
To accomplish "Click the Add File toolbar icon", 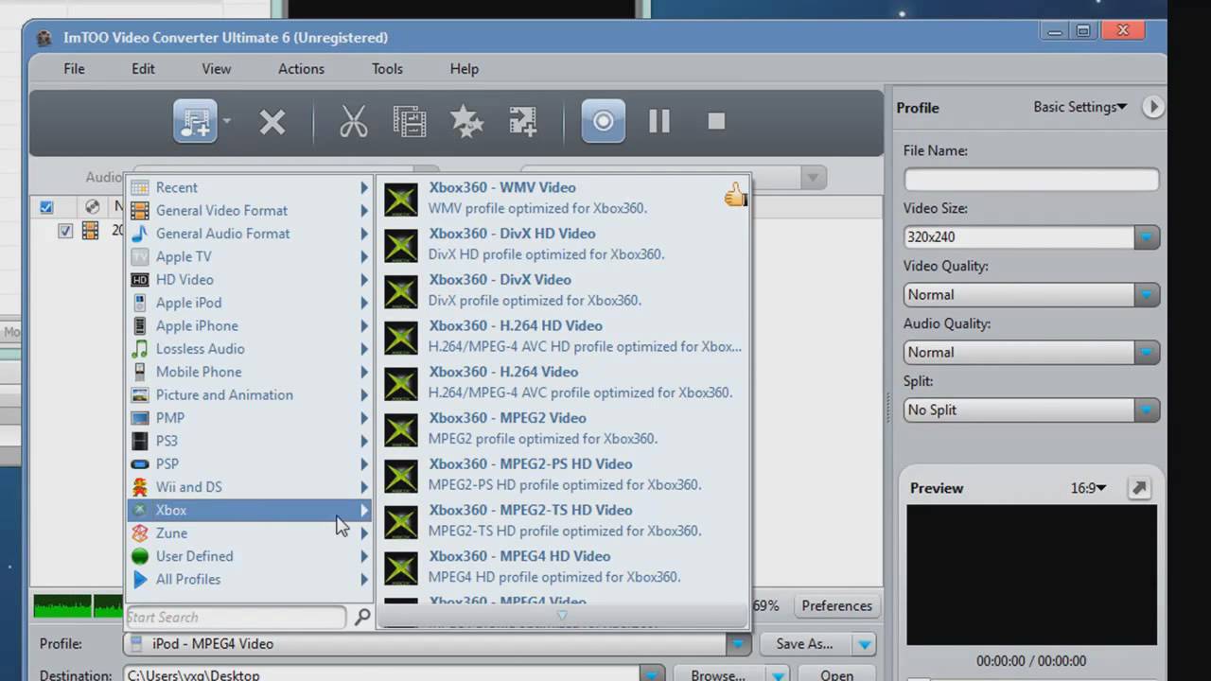I will pyautogui.click(x=195, y=121).
